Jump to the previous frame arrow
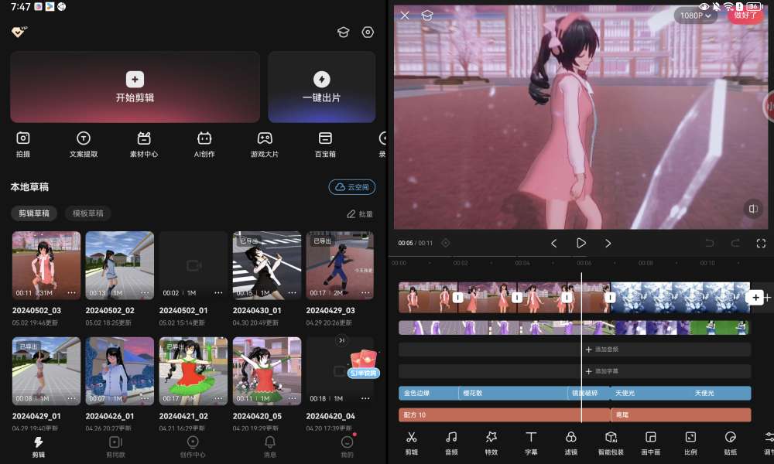Image resolution: width=774 pixels, height=464 pixels. pyautogui.click(x=554, y=243)
